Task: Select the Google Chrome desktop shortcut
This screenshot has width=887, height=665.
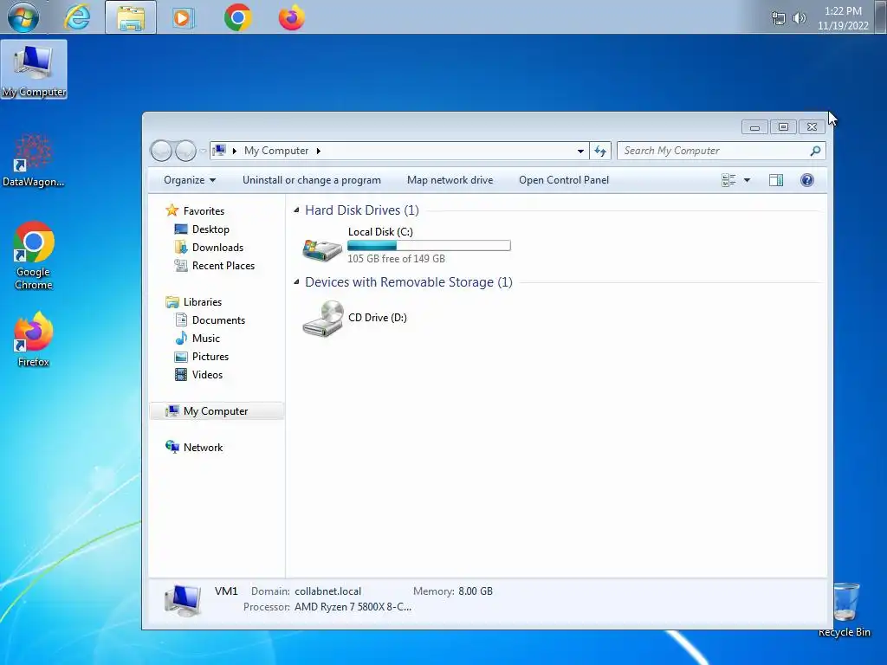Action: point(34,255)
